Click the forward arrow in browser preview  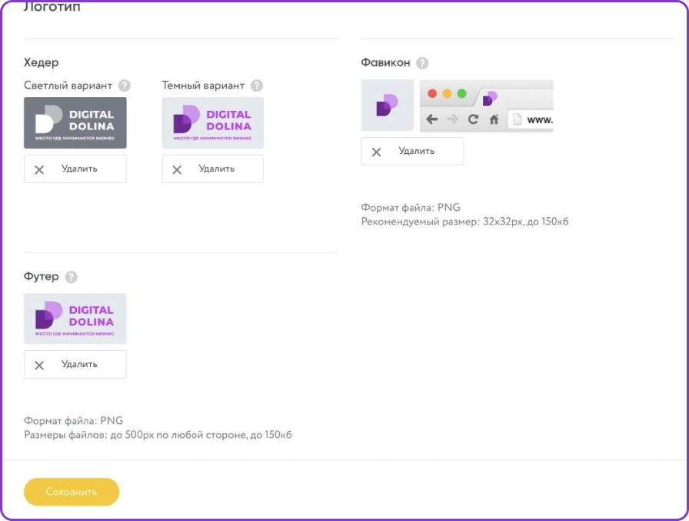coord(452,119)
